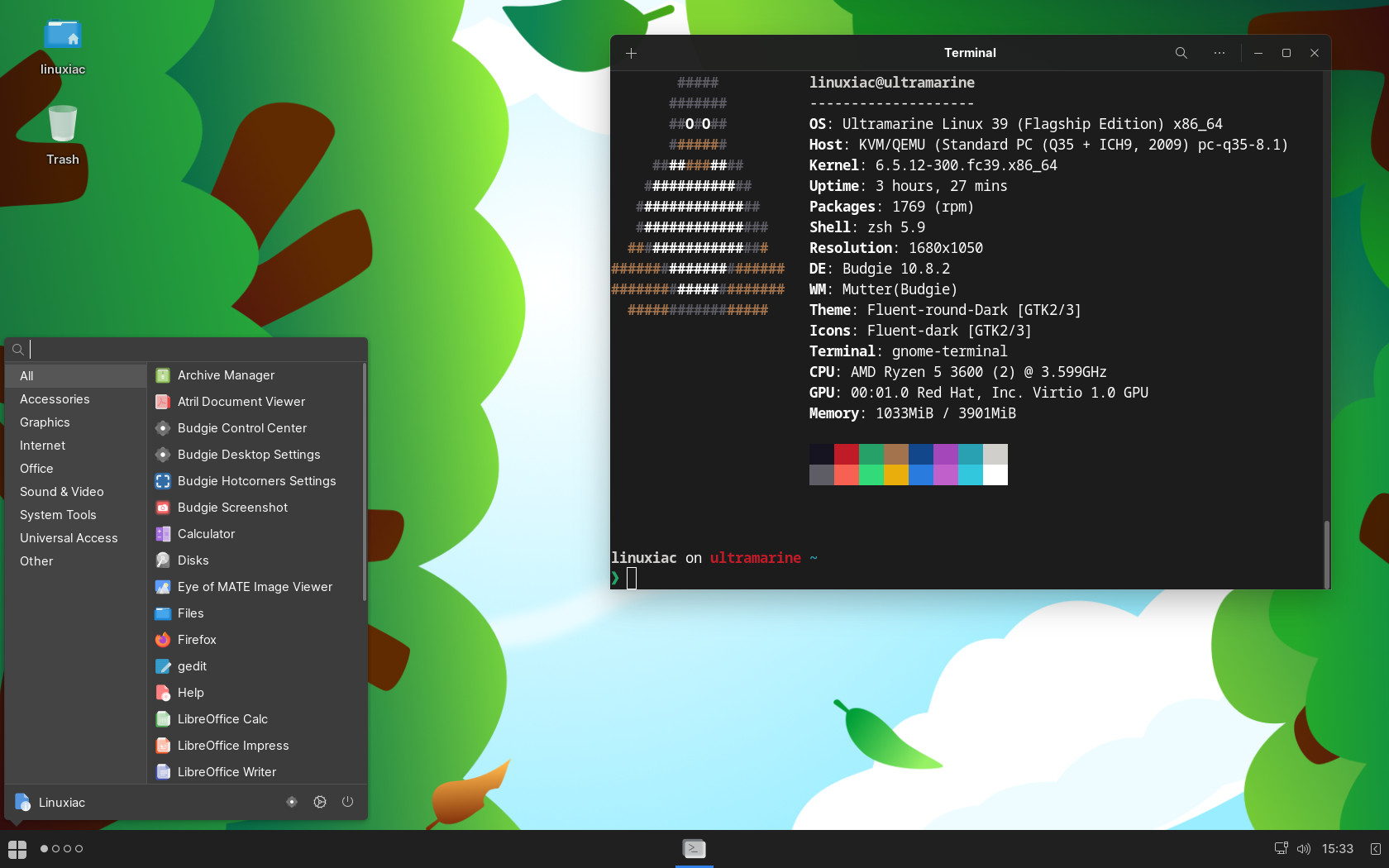Start Budgie Screenshot tool icon

point(163,508)
